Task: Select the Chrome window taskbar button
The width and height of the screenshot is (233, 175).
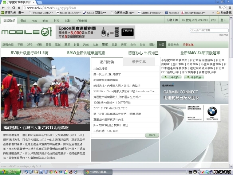Action: [99, 172]
